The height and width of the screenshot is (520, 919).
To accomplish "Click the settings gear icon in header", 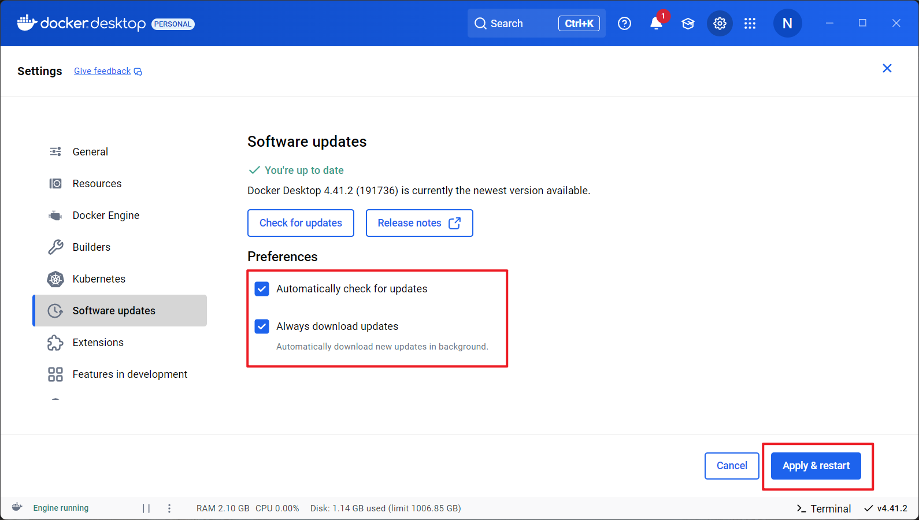I will pyautogui.click(x=720, y=24).
